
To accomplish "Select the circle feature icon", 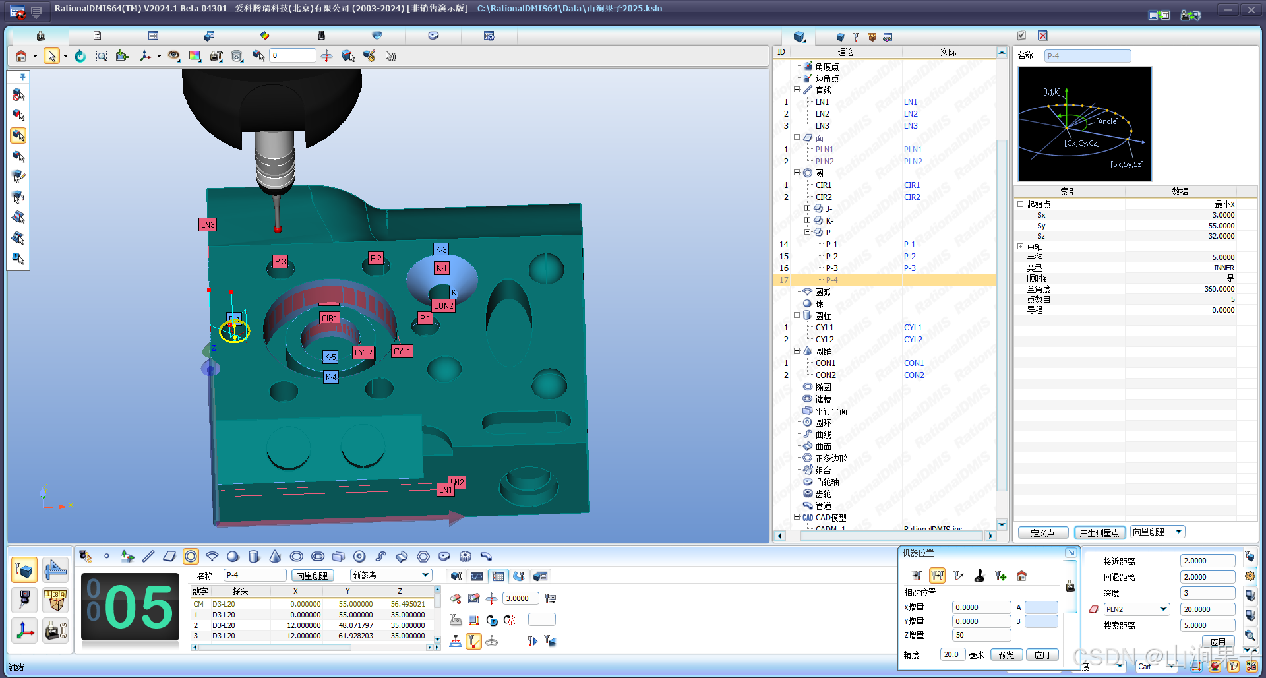I will [191, 556].
